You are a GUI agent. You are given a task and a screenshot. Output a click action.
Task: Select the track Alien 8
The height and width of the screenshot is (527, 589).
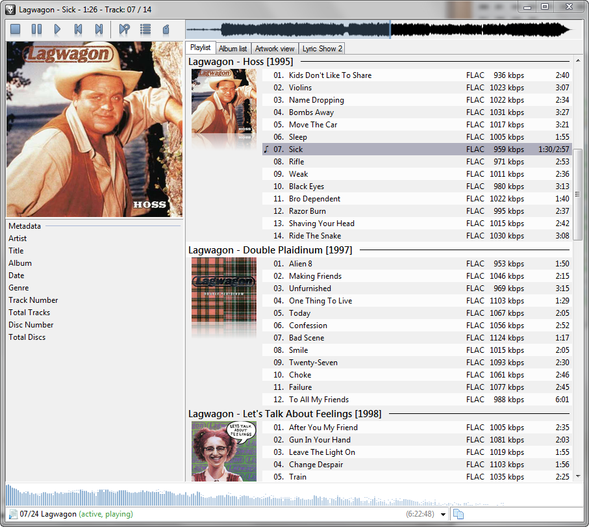pyautogui.click(x=417, y=264)
